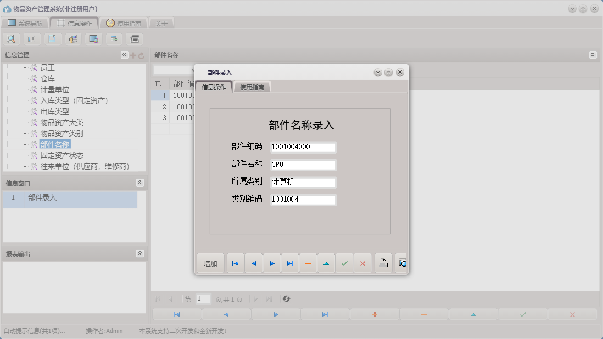Click the personnel management toolbar icon

click(72, 39)
